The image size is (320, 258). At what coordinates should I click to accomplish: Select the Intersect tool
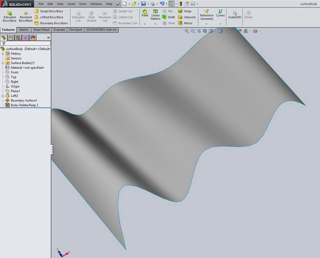coord(187,17)
